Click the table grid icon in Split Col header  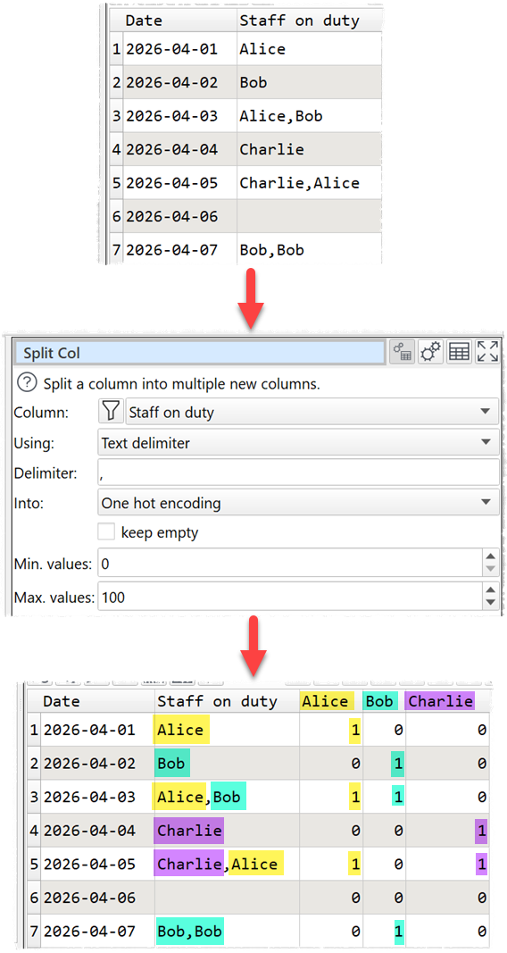tap(459, 353)
